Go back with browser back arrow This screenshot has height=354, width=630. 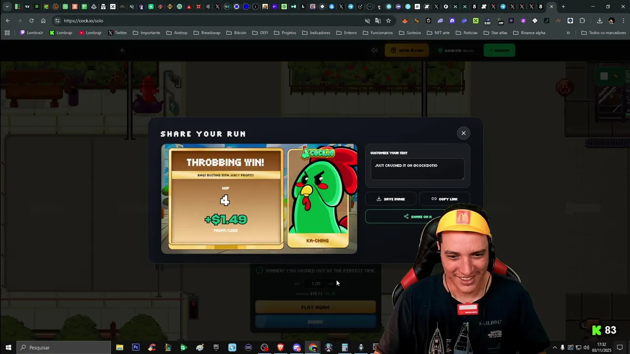(x=8, y=21)
